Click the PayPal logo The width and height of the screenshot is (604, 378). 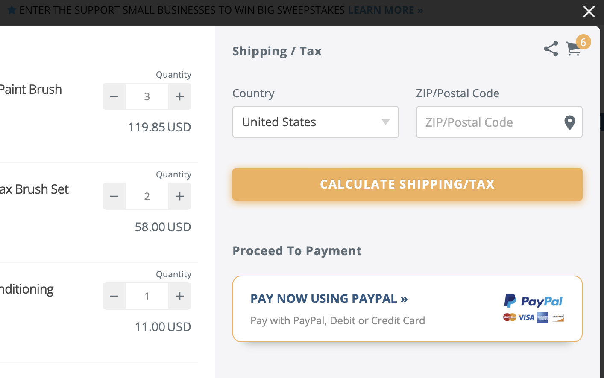coord(534,301)
